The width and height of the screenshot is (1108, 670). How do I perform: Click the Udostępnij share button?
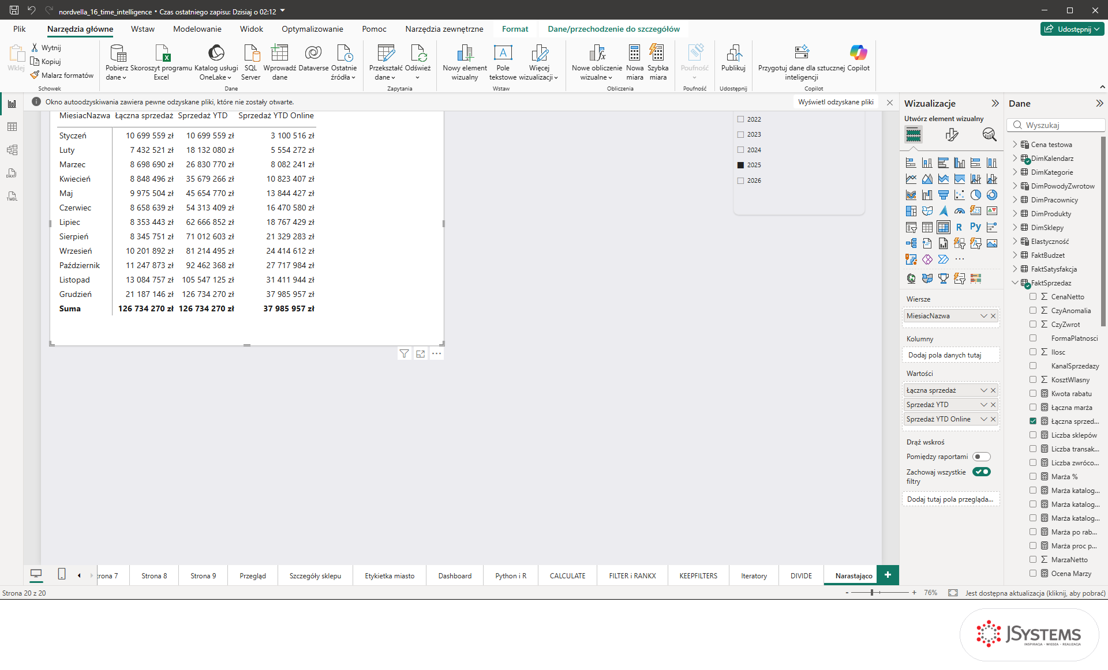coord(1072,29)
